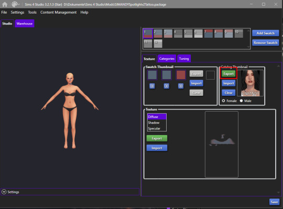Viewport: 283px width, 209px height.
Task: Import a swatch thumbnail
Action: point(197,83)
